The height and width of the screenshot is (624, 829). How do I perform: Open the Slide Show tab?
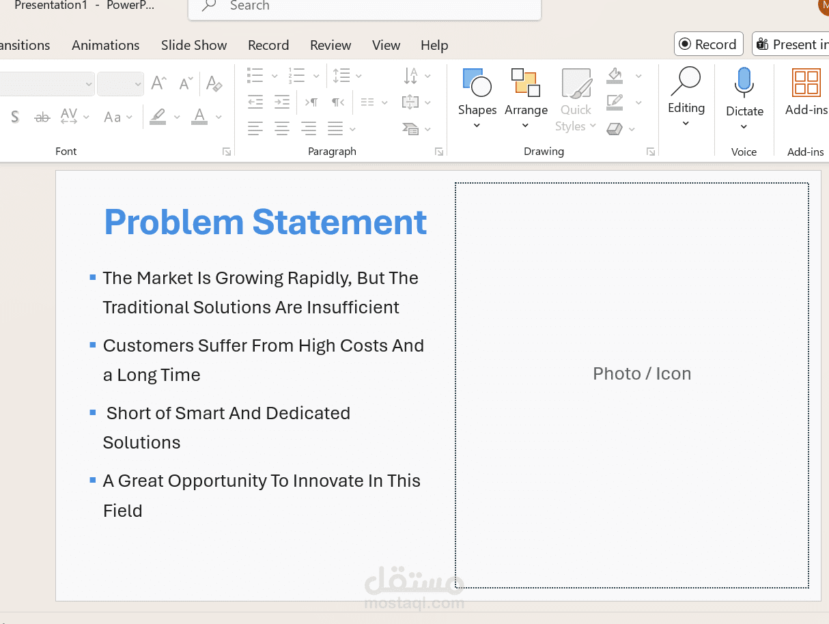(194, 45)
